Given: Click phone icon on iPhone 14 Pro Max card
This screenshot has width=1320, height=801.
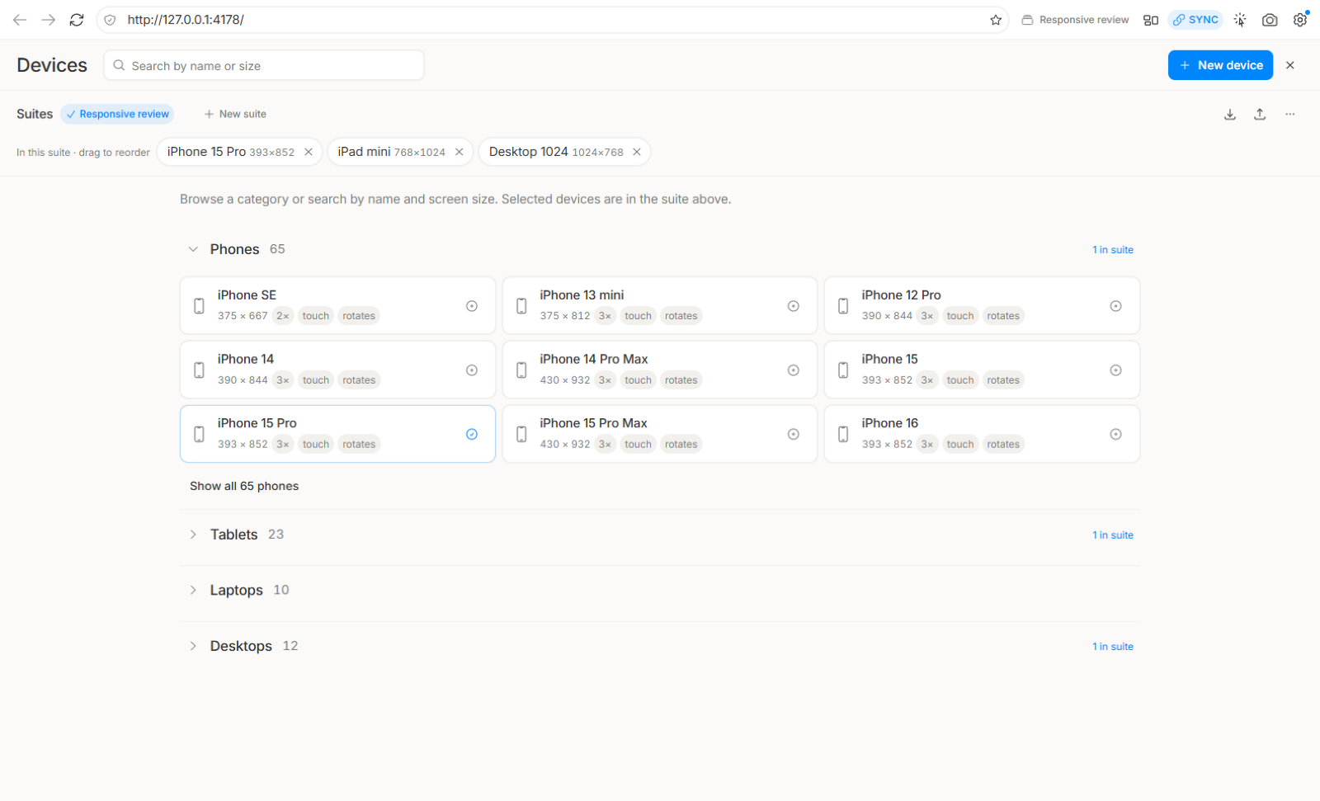Looking at the screenshot, I should [521, 370].
